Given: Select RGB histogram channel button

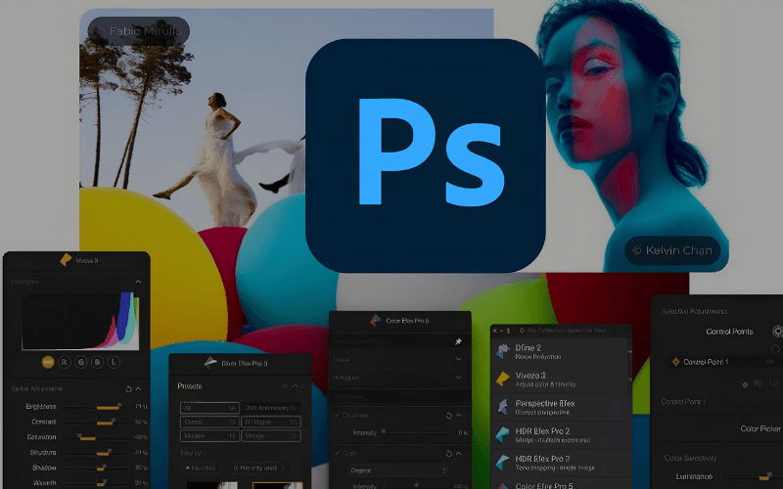Looking at the screenshot, I should click(x=48, y=362).
